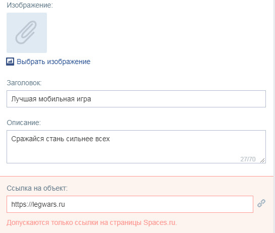The width and height of the screenshot is (275, 233).
Task: Click the Описание label
Action: pyautogui.click(x=24, y=123)
